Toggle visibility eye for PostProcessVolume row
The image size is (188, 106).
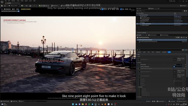[137, 24]
